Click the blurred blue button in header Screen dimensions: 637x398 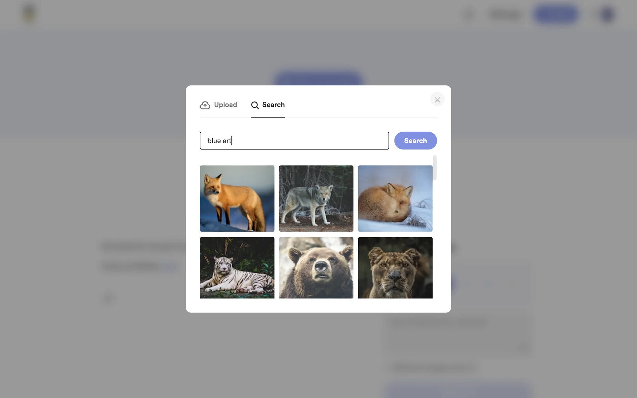tap(556, 14)
